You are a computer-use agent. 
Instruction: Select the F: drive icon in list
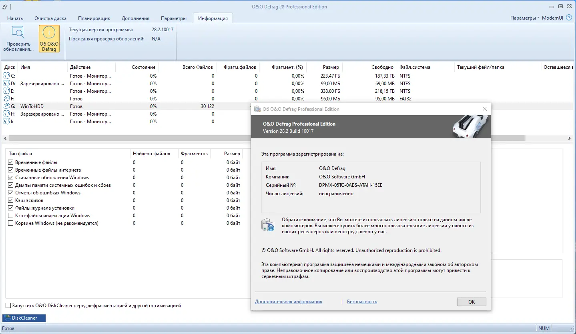pyautogui.click(x=7, y=99)
